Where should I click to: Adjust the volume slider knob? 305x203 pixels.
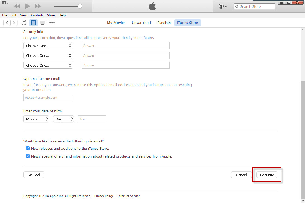[80, 6]
